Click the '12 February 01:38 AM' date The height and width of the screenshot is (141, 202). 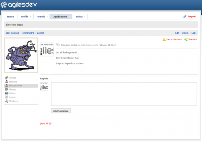coord(106,45)
